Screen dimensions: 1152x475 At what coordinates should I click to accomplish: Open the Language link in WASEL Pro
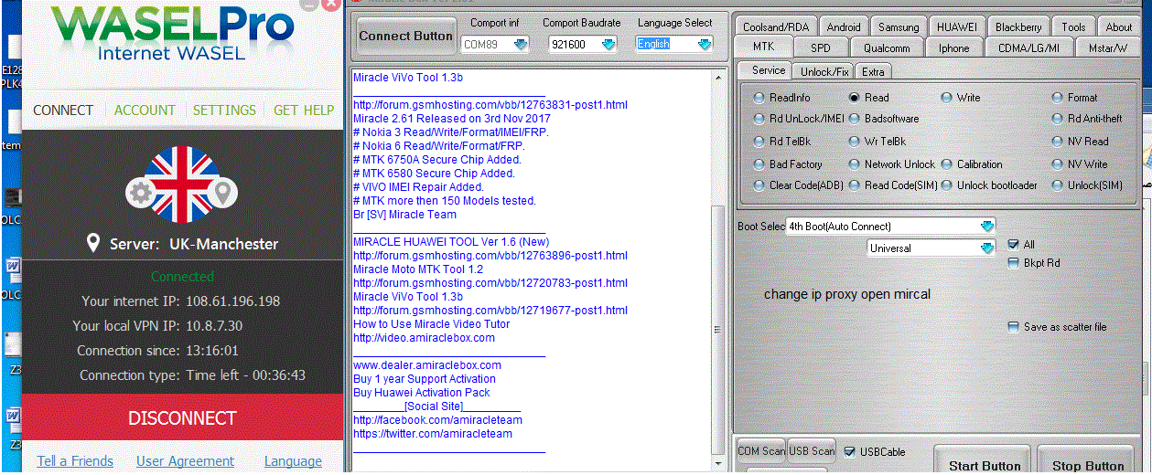[x=293, y=461]
